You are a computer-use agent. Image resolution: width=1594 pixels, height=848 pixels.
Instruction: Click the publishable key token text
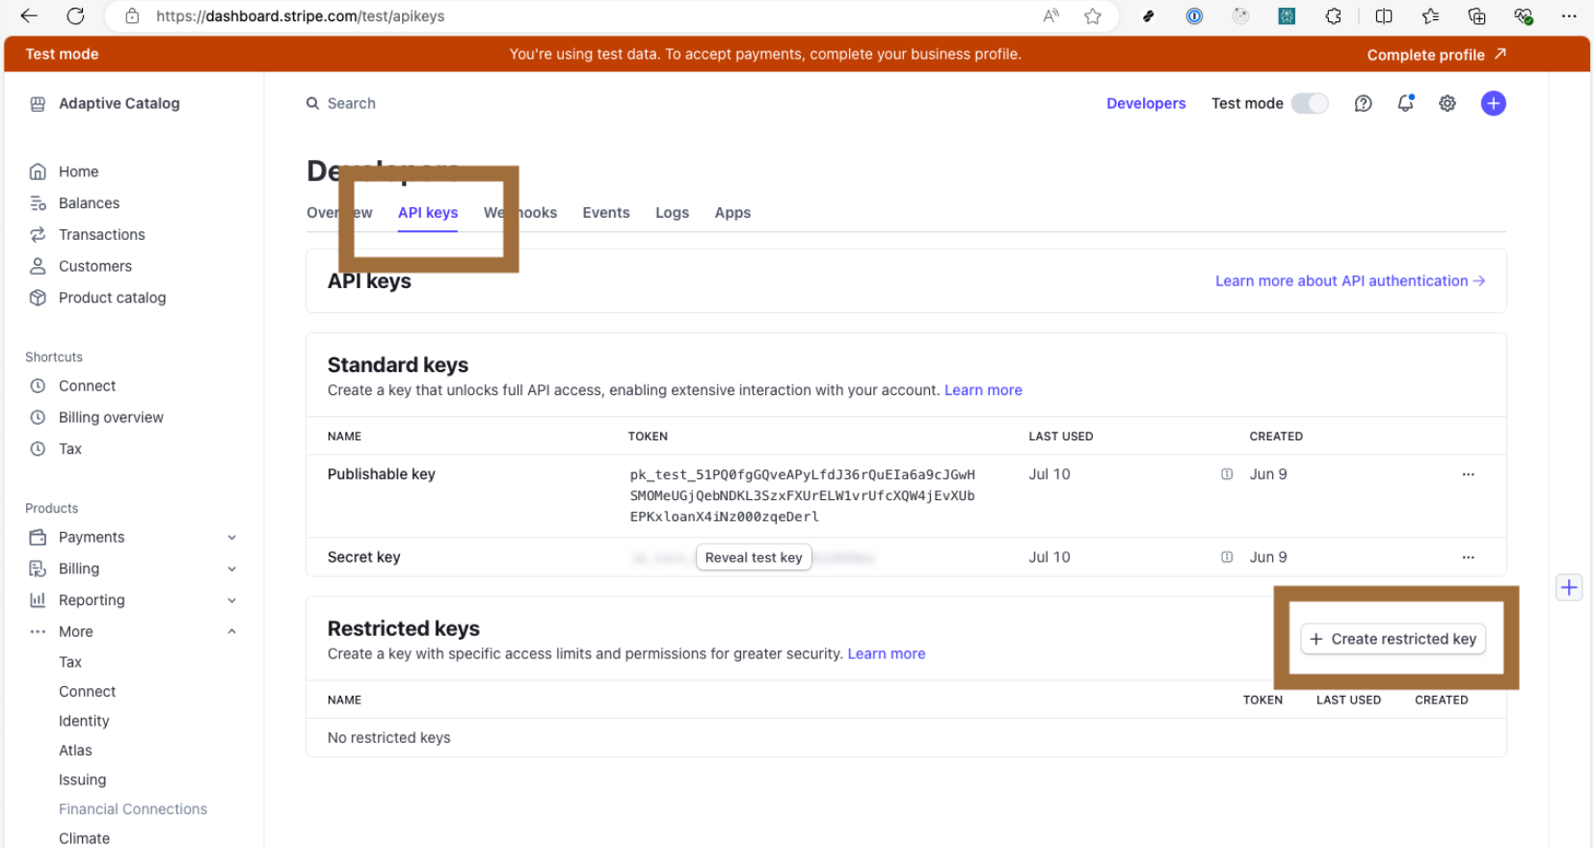pos(803,495)
